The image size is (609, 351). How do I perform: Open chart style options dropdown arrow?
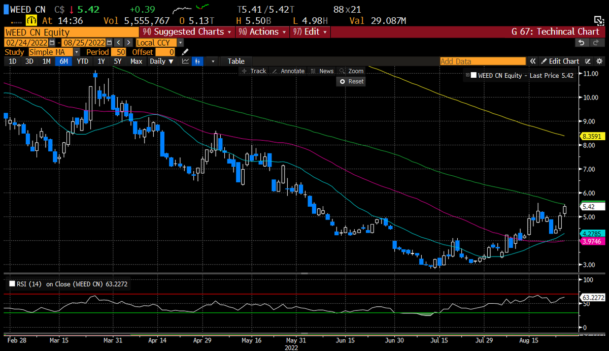[213, 61]
